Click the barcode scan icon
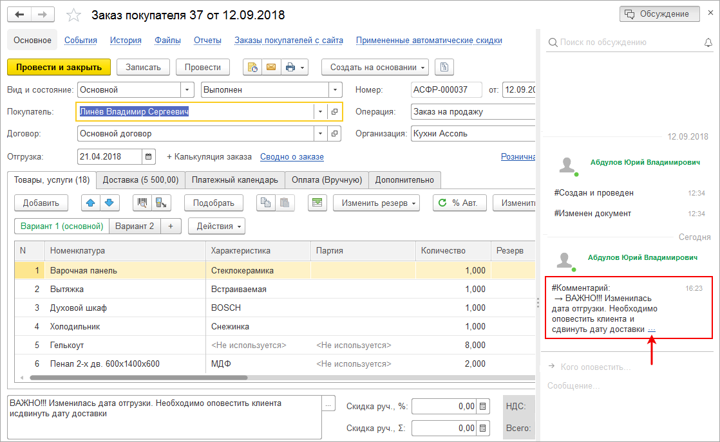The height and width of the screenshot is (442, 720). pyautogui.click(x=142, y=203)
